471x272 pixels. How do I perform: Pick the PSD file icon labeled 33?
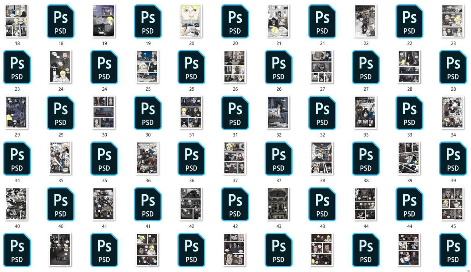(410, 113)
